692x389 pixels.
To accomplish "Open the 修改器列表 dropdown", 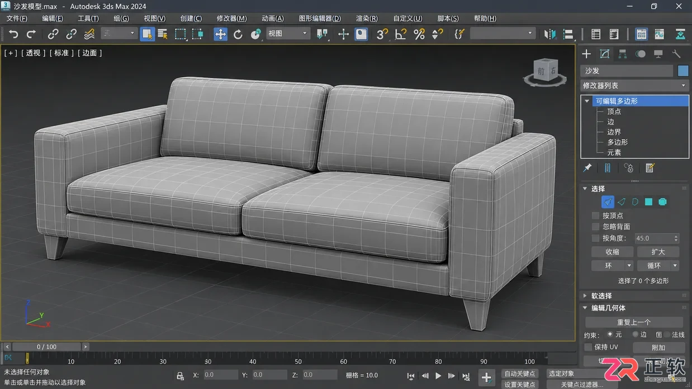I will tap(634, 85).
